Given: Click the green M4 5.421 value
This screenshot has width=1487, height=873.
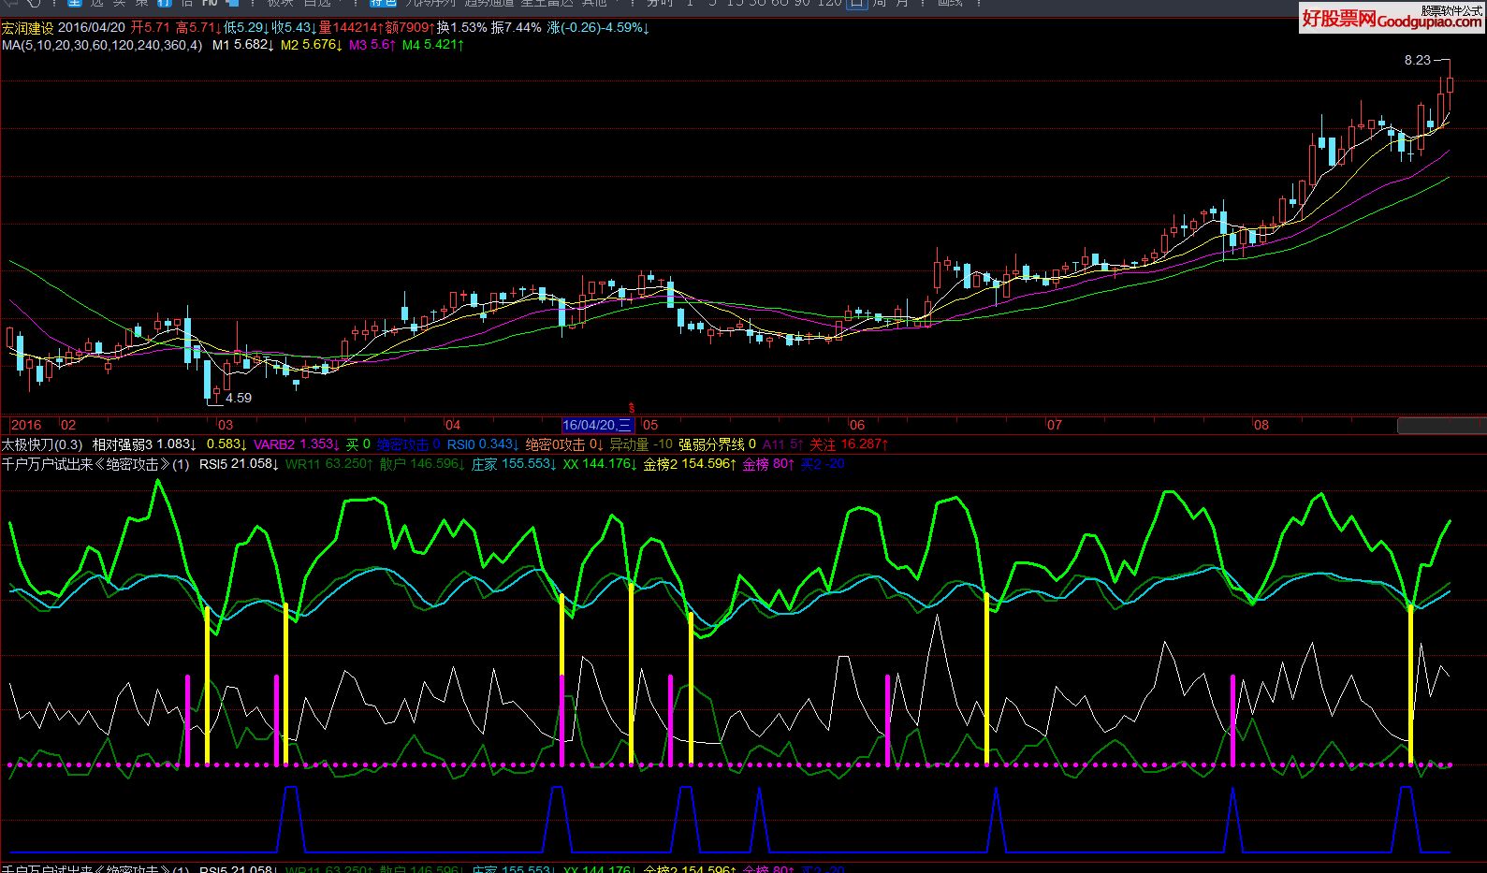Looking at the screenshot, I should point(433,45).
